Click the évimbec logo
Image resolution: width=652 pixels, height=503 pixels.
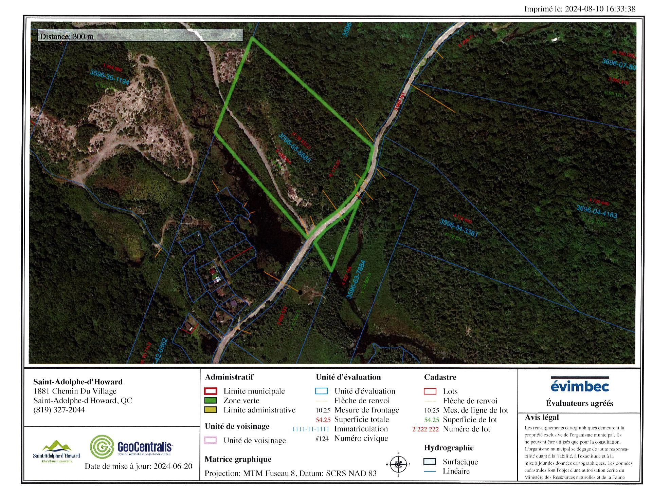coord(580,386)
